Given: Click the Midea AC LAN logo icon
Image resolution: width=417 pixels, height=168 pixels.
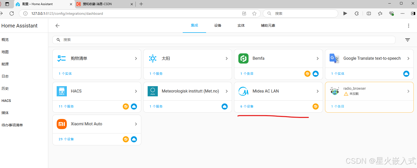Looking at the screenshot, I should coord(243,91).
